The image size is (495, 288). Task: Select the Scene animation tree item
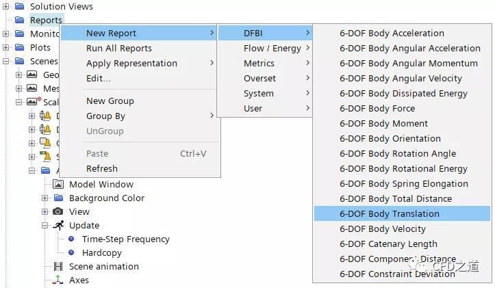coord(104,267)
